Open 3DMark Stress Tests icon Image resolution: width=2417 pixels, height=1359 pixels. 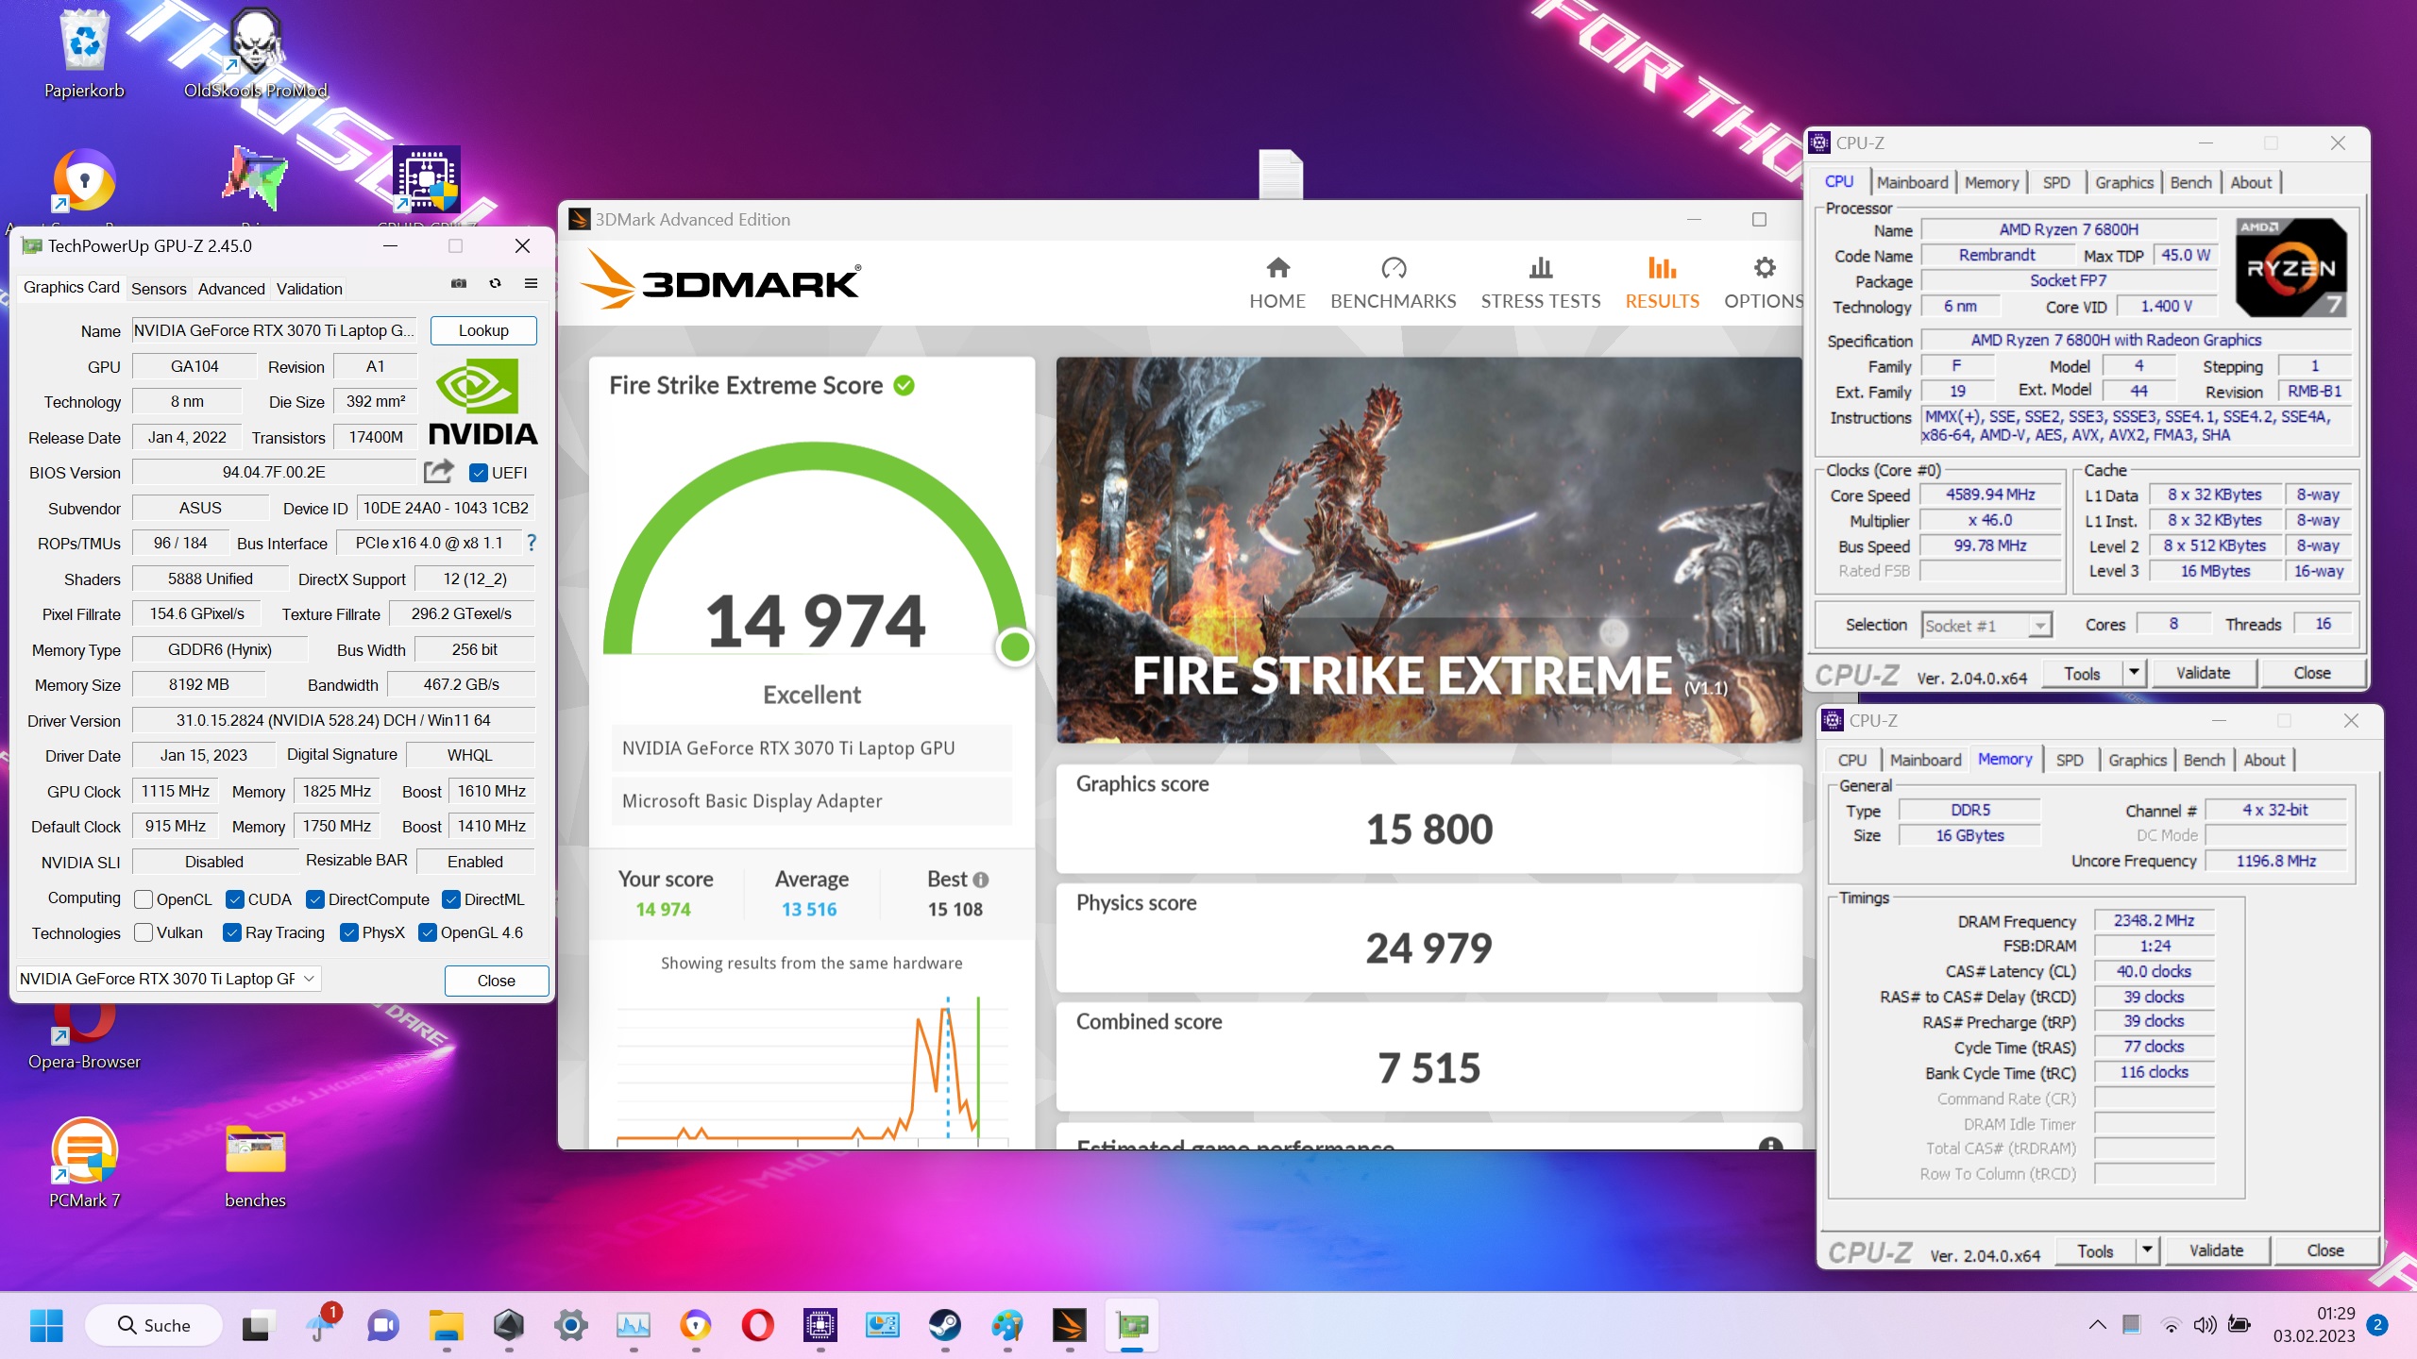coord(1541,268)
